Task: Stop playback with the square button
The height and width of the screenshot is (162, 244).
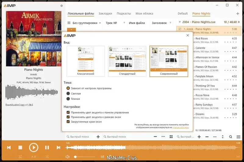Action: [x=20, y=147]
